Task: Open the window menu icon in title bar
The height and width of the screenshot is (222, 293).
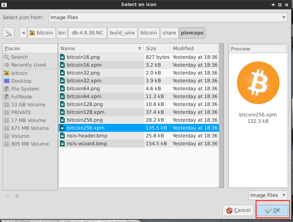Action: click(4, 4)
